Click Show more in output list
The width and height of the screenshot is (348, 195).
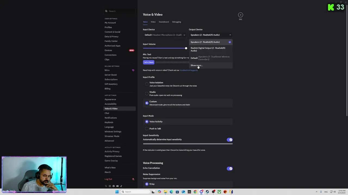pyautogui.click(x=211, y=65)
